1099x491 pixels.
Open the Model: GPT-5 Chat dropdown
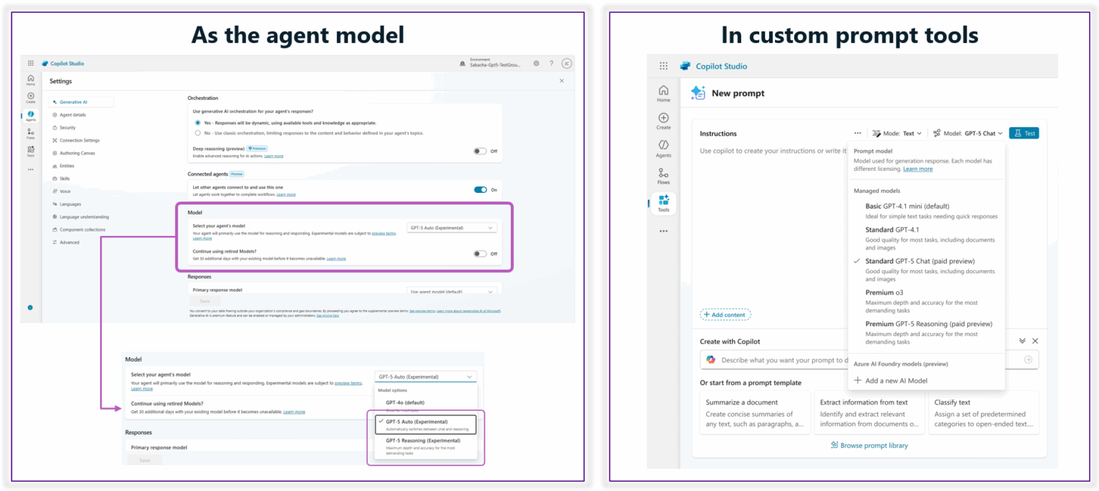point(967,133)
